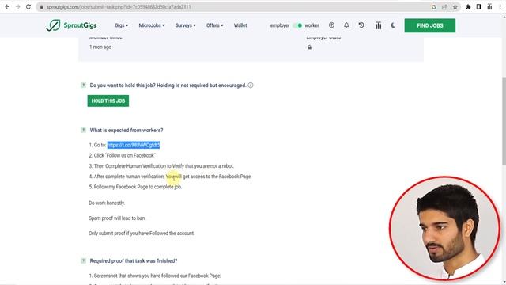The image size is (506, 285).
Task: Select the worker mode label
Action: coord(312,25)
